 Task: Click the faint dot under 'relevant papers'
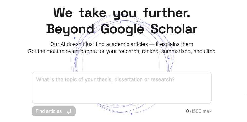click(x=89, y=53)
